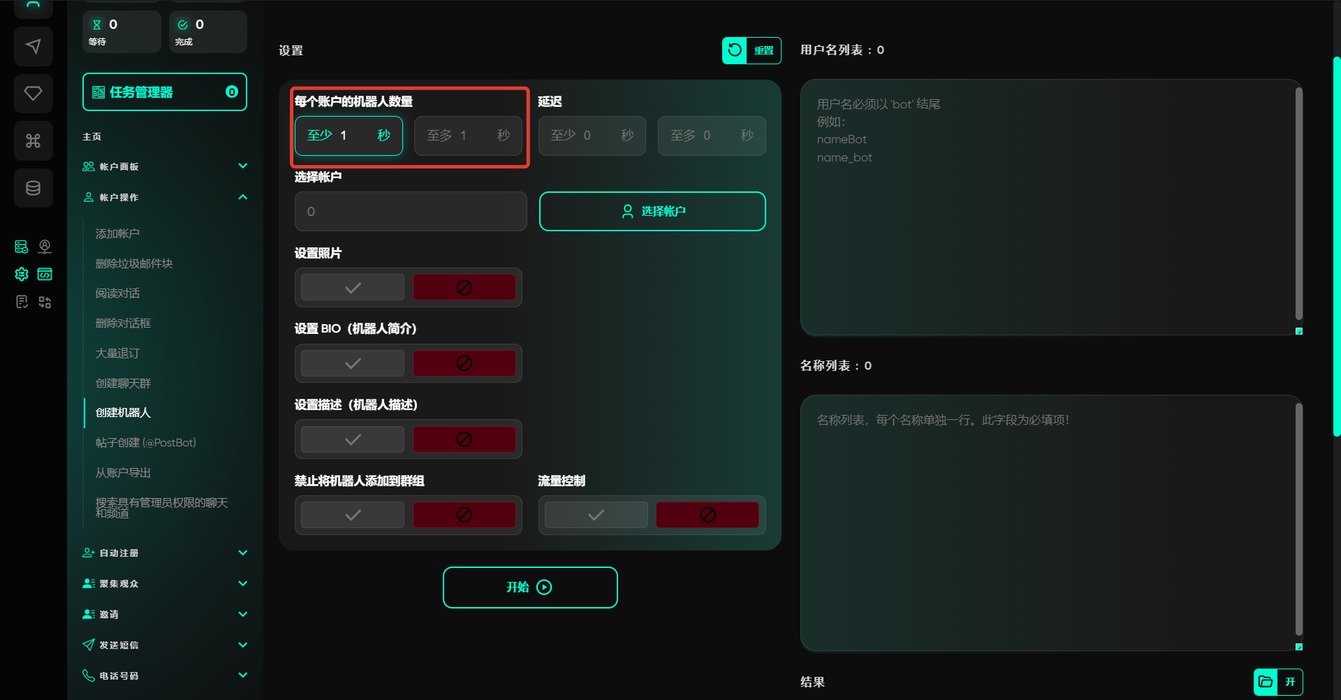This screenshot has height=700, width=1341.
Task: Select 创建聊天群 in the sidebar
Action: point(123,383)
